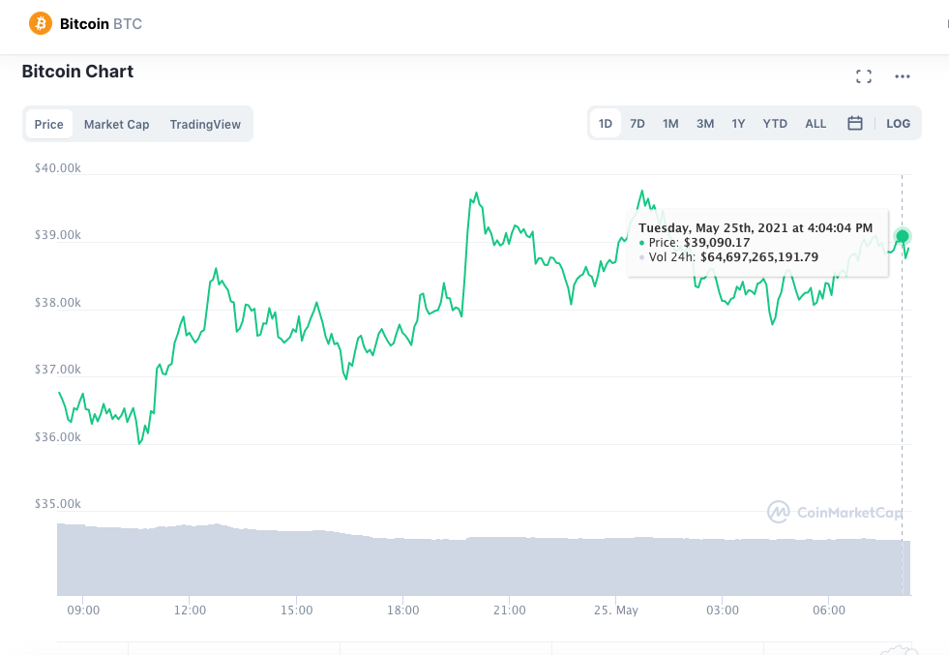The height and width of the screenshot is (655, 949).
Task: Select the 1D time range
Action: 606,124
